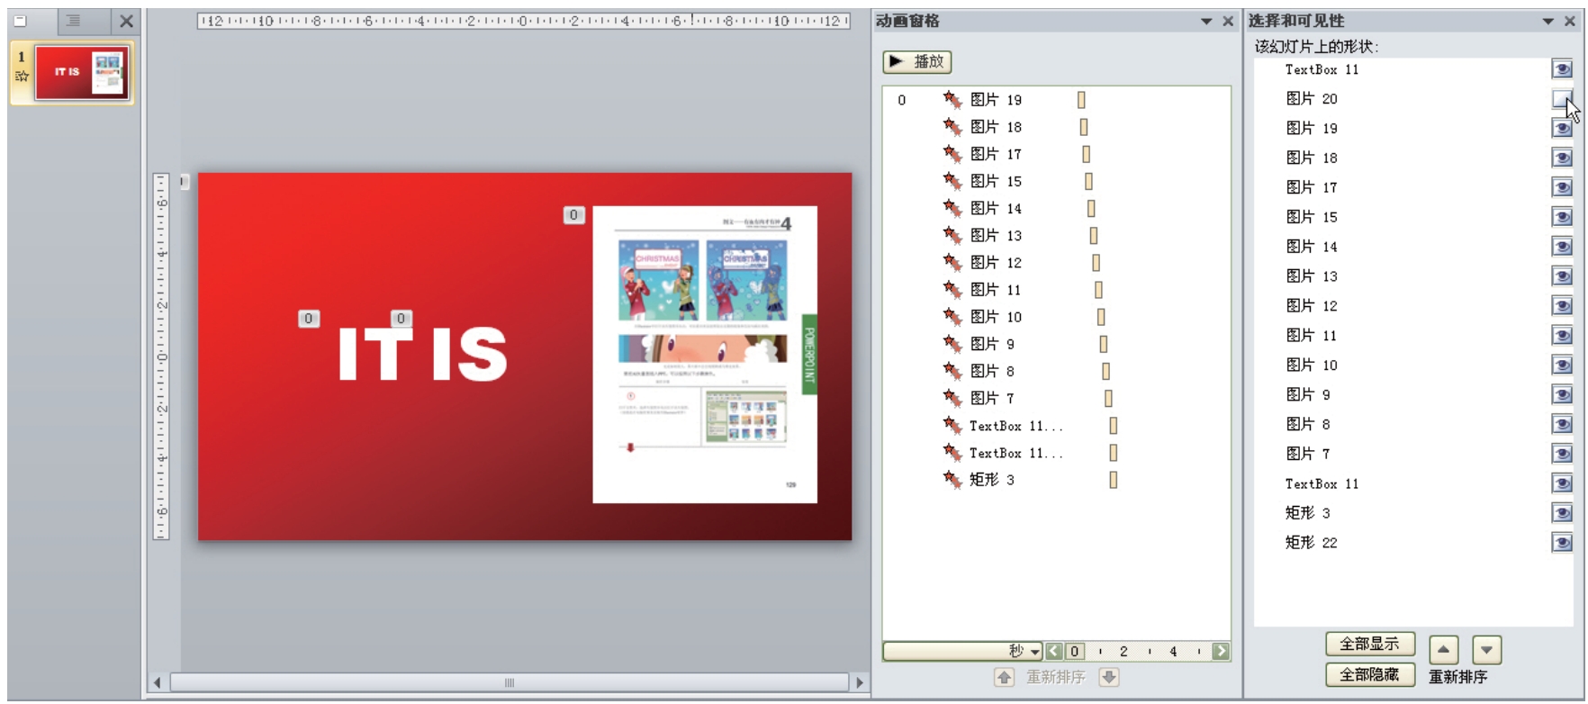The height and width of the screenshot is (704, 1588).
Task: Expand the 秒 timeline units dropdown
Action: pyautogui.click(x=1035, y=652)
